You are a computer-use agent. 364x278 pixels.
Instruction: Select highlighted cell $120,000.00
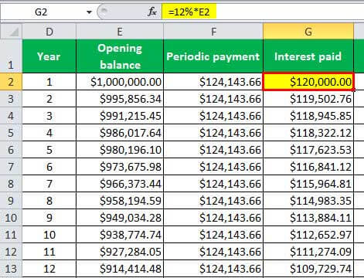308,82
